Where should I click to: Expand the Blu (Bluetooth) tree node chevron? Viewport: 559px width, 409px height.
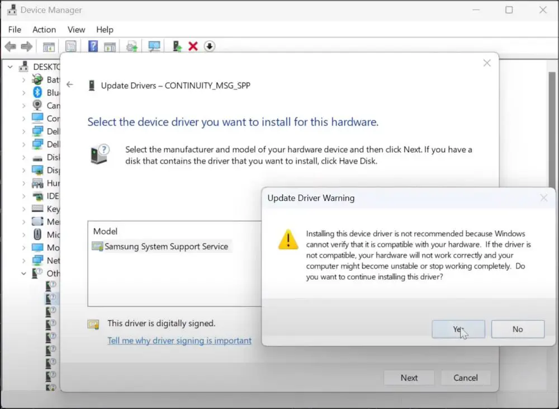click(24, 92)
